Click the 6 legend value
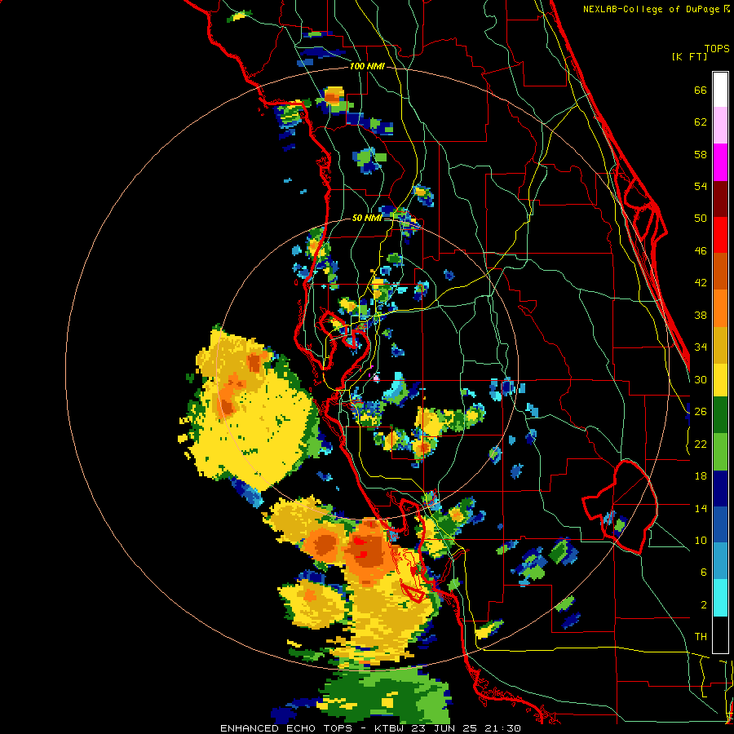The width and height of the screenshot is (734, 734). [704, 573]
